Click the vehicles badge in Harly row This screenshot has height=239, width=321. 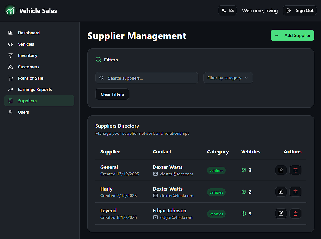[x=216, y=192]
